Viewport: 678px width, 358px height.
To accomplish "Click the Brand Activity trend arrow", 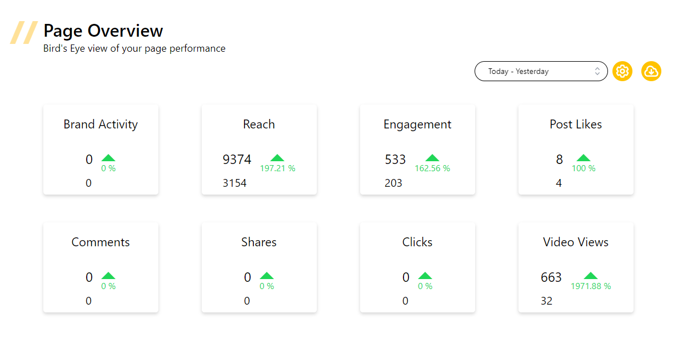I will (108, 158).
